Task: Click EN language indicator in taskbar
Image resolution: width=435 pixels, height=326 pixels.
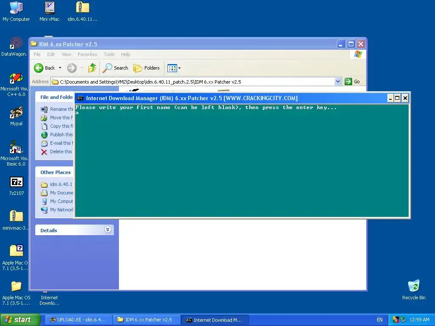Action: click(x=379, y=320)
